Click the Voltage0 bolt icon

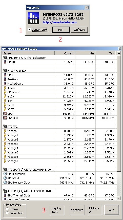coord(5,131)
